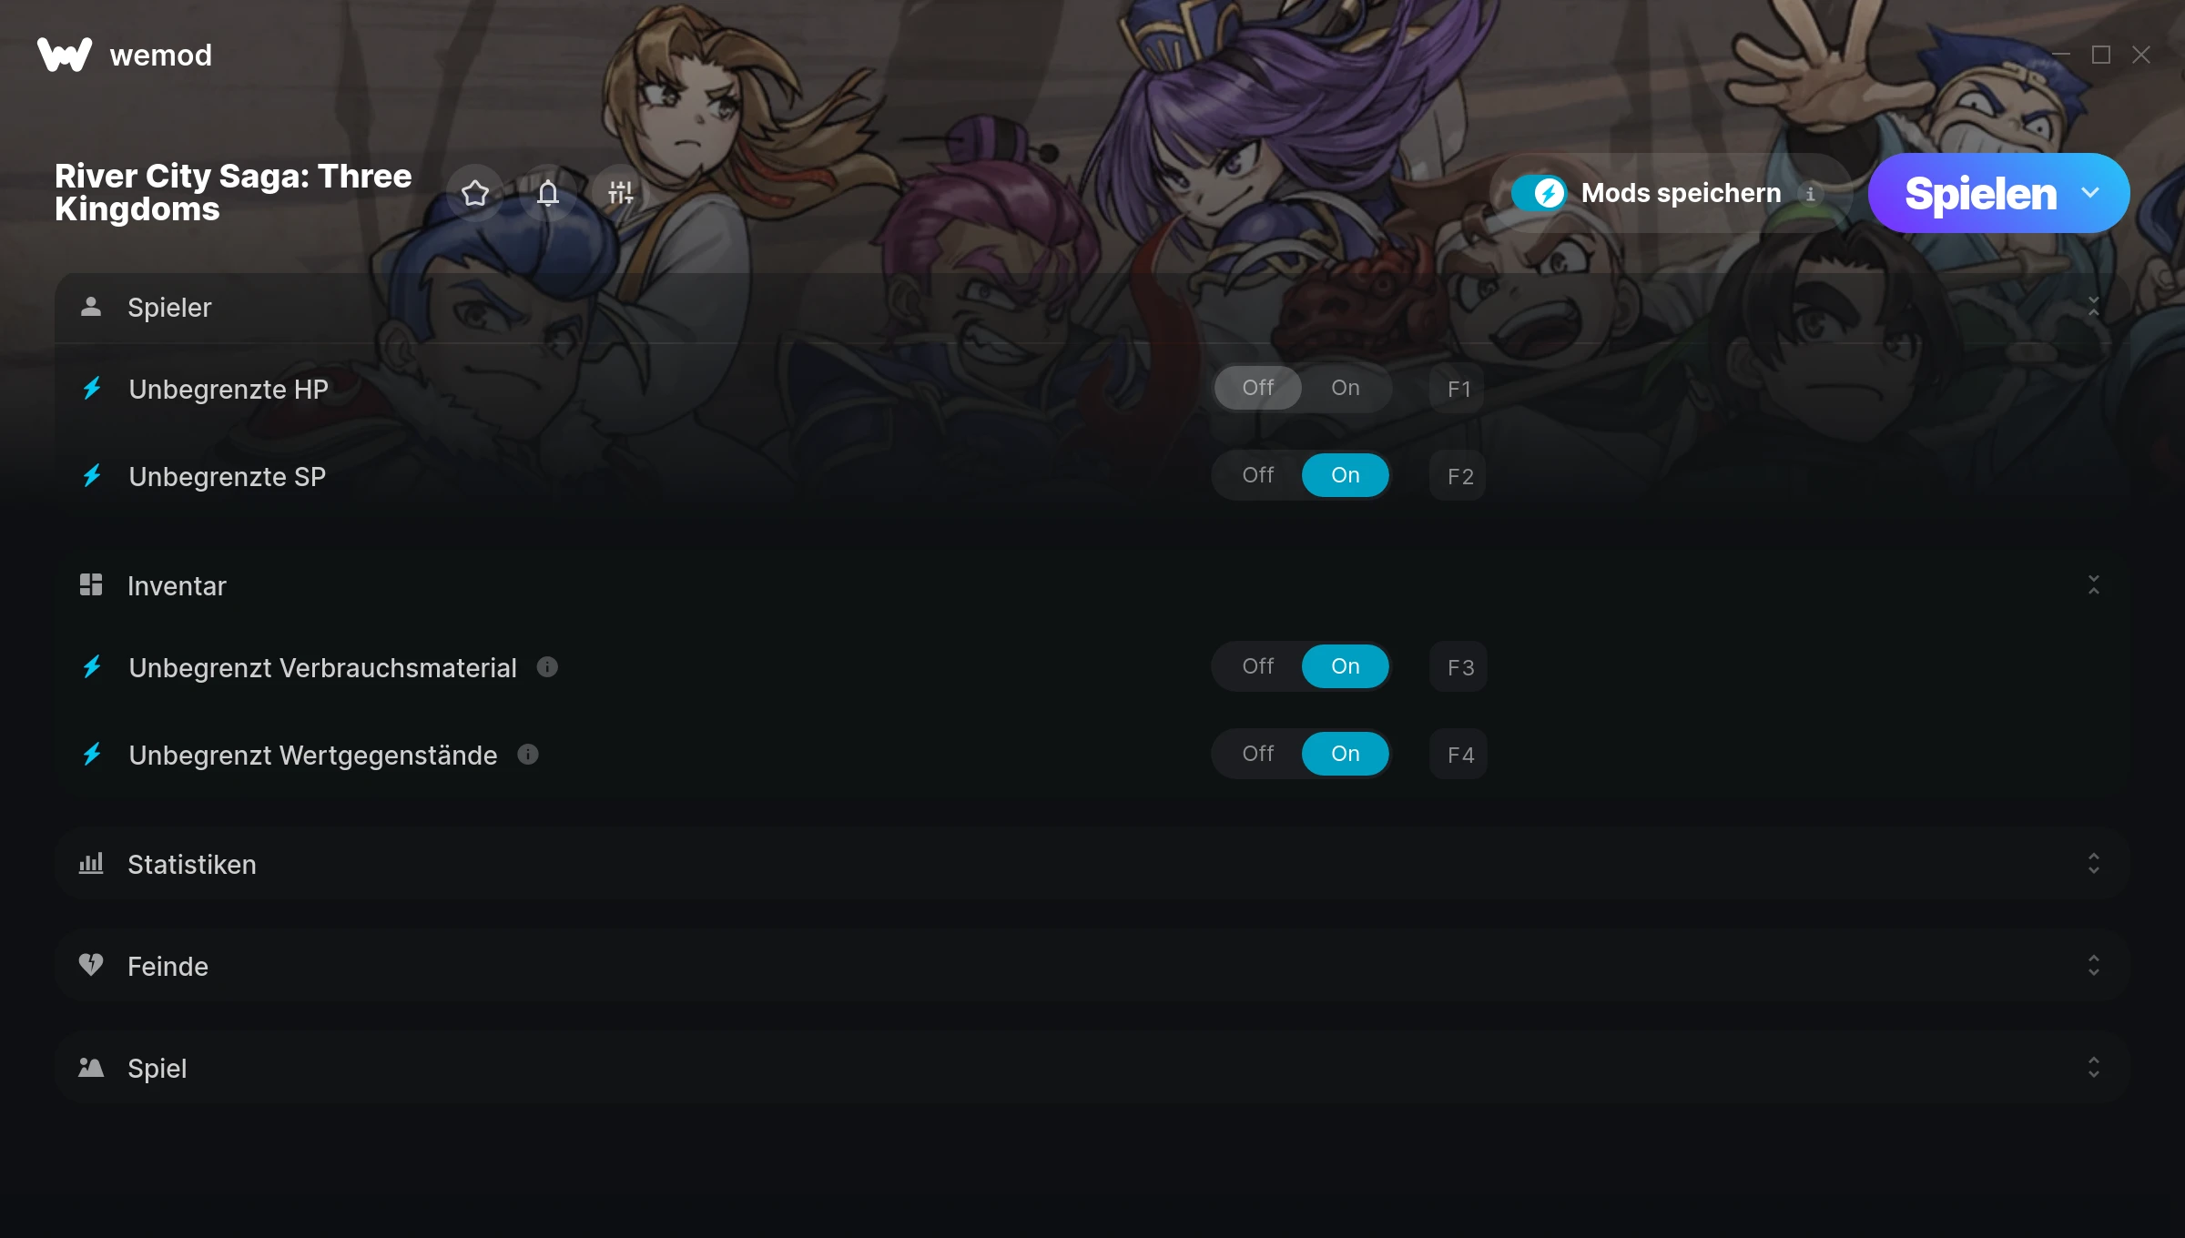
Task: Expand the Spiel section
Action: (x=2094, y=1068)
